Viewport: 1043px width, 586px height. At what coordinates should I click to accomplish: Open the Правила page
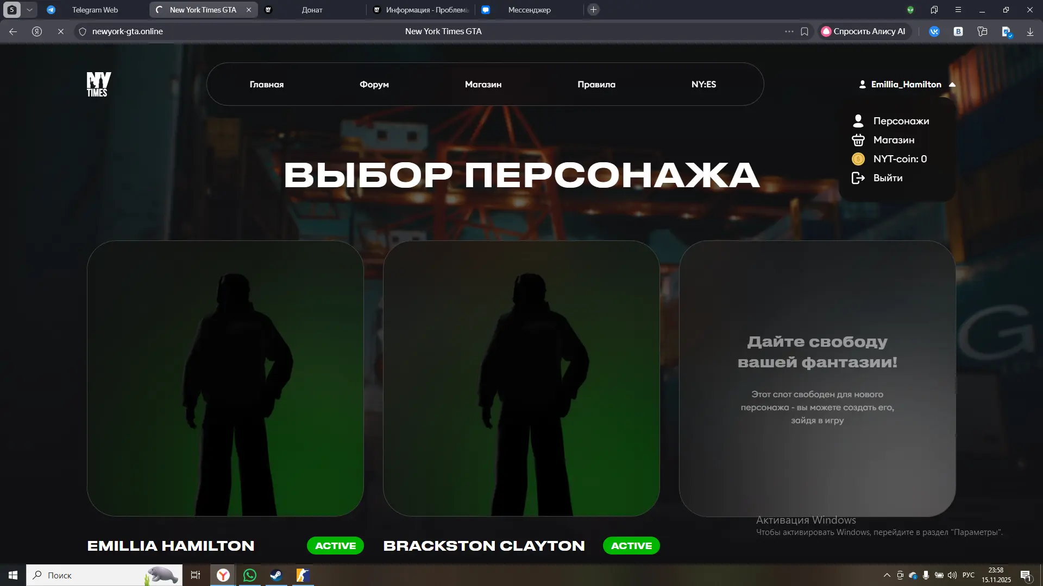tap(596, 84)
